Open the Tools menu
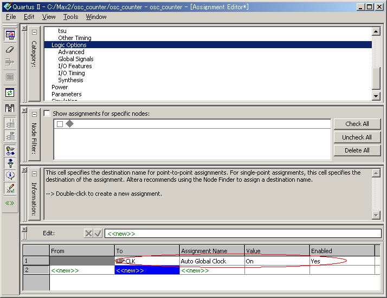387x298 pixels. click(70, 17)
